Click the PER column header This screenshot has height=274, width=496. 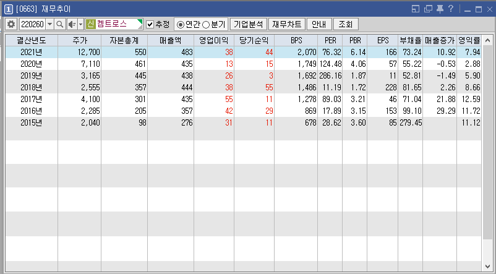330,40
